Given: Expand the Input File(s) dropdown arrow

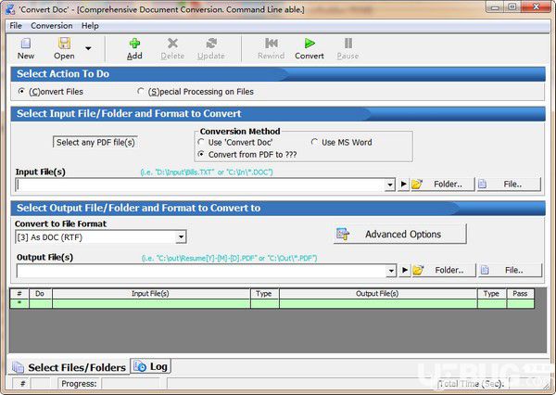Looking at the screenshot, I should (390, 185).
